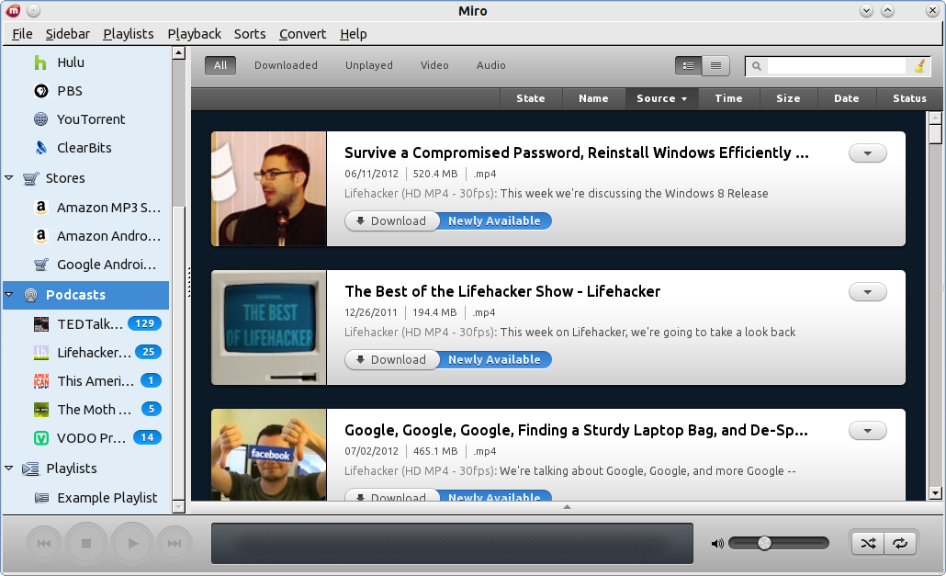Stop playback
Viewport: 946px width, 576px height.
click(x=86, y=544)
